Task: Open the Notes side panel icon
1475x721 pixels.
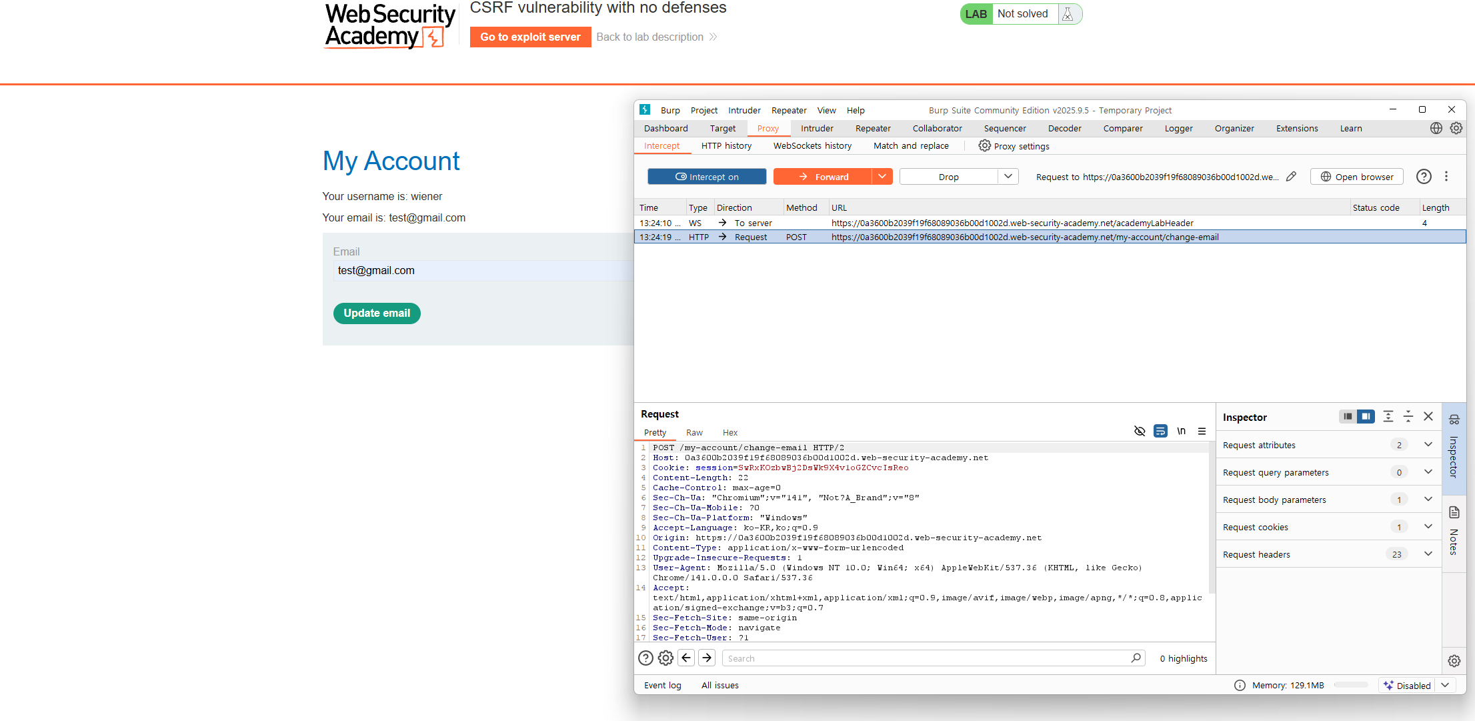Action: click(x=1454, y=513)
